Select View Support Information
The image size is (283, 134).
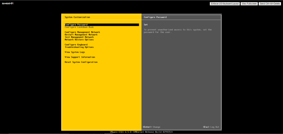(80, 57)
